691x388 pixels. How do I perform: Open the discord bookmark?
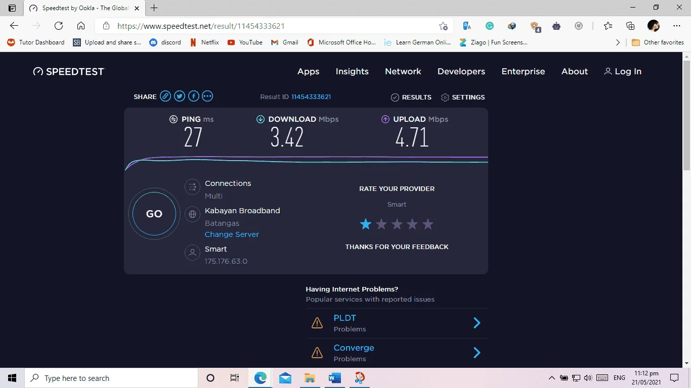pos(165,42)
